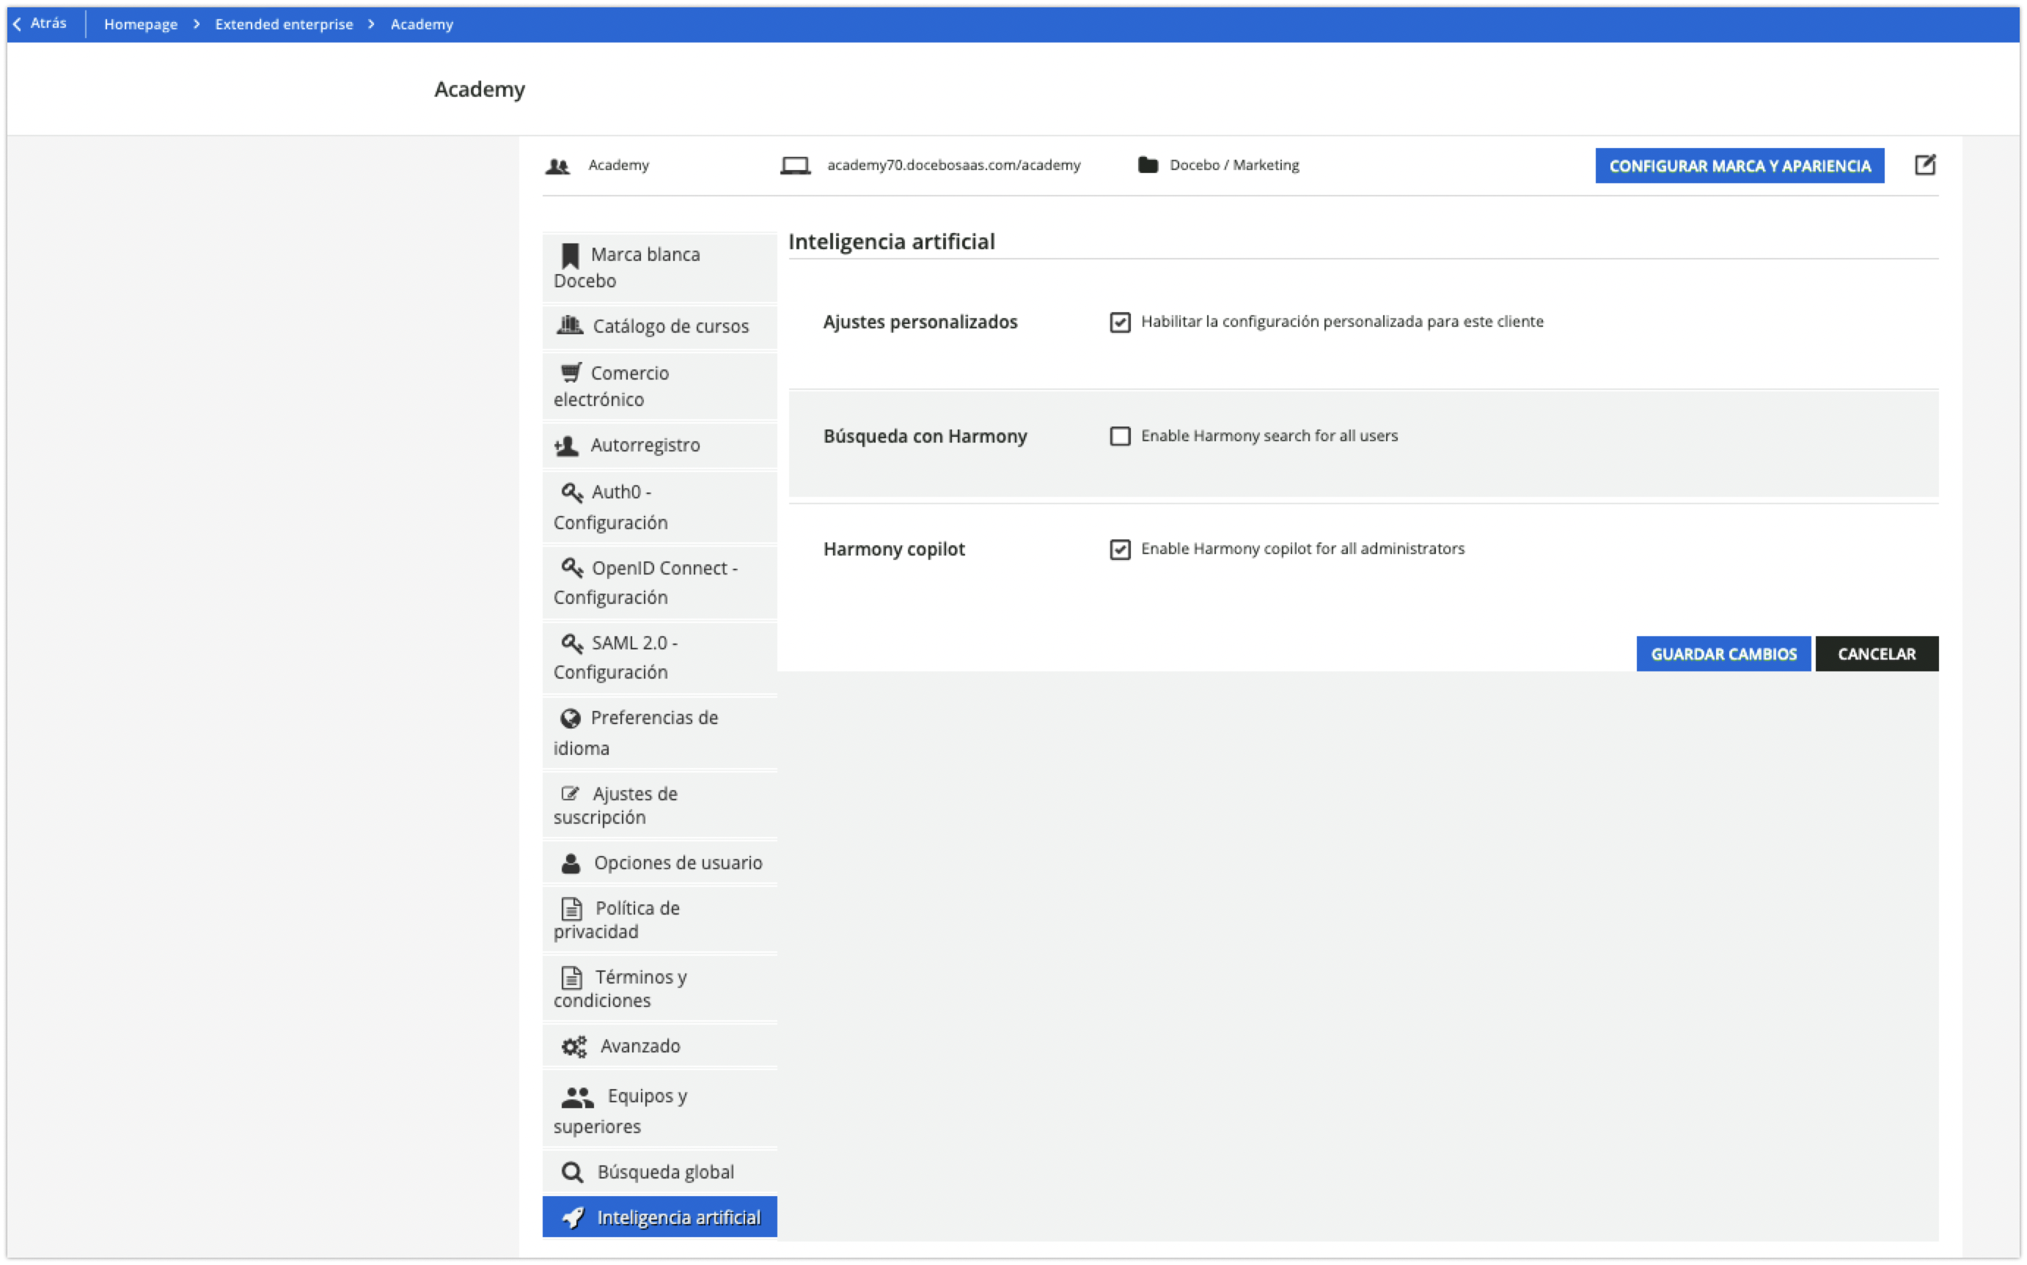Viewport: 2027px width, 1265px height.
Task: Open the Homepage breadcrumb link
Action: [140, 23]
